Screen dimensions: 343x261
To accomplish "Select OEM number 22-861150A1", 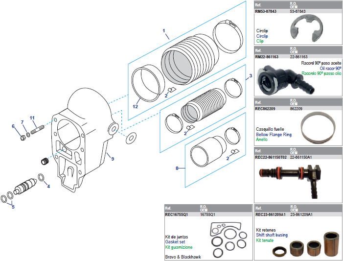I will 301,157.
